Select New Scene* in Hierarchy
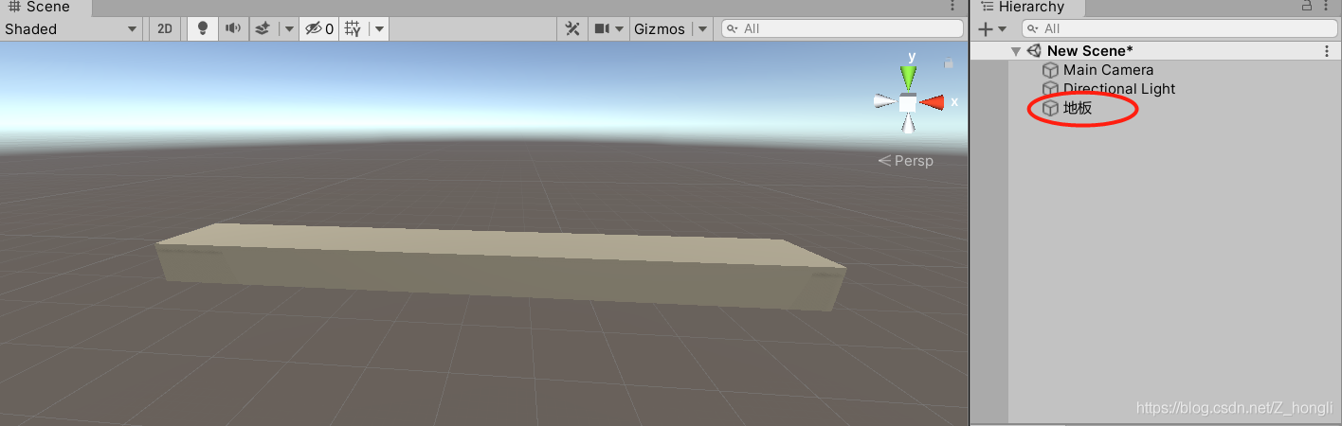Screen dimensions: 1342x426 (1090, 51)
